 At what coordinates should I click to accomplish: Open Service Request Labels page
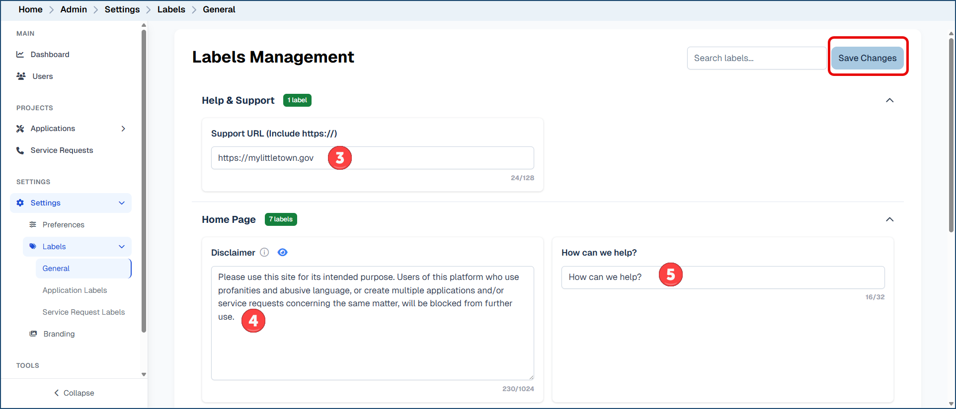point(83,312)
